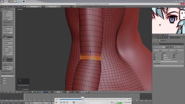Collapse the Transform panel
This screenshot has height=104, width=185.
4,9
